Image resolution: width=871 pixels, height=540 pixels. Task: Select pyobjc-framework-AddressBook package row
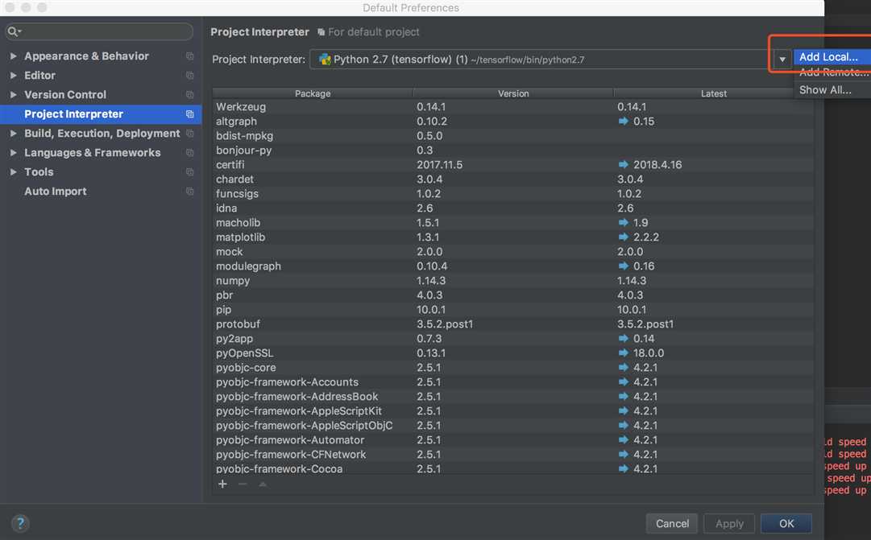(x=513, y=396)
